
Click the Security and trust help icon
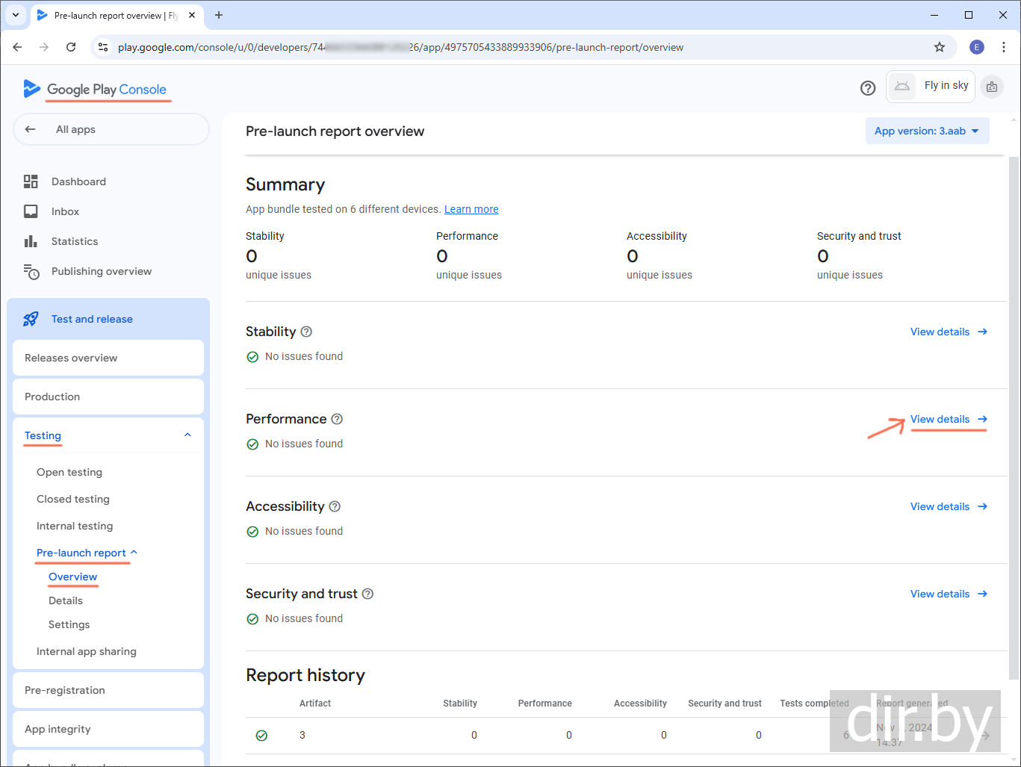(x=367, y=594)
